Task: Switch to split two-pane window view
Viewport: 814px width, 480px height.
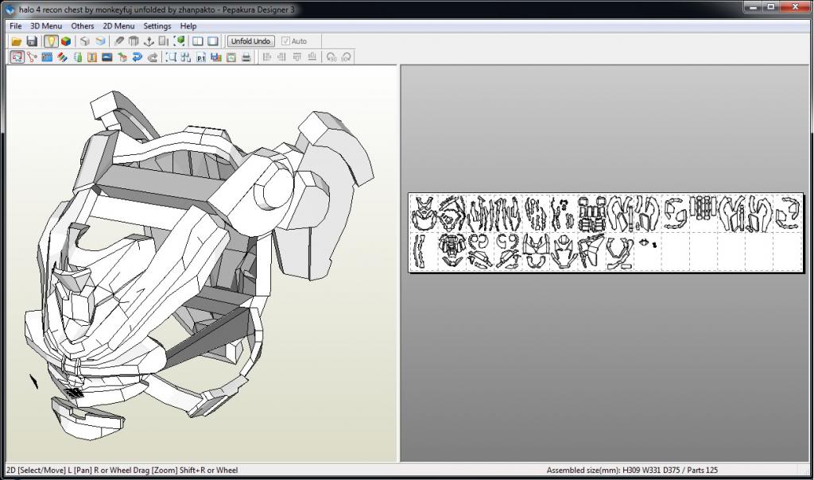Action: (198, 41)
